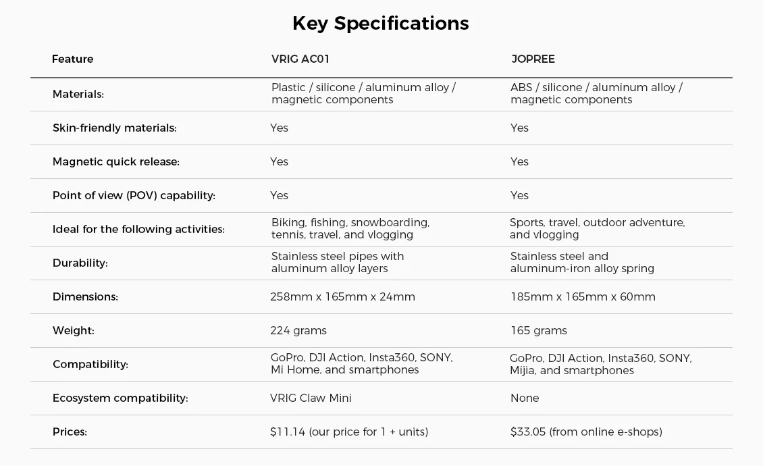Click the Materials row label

(x=78, y=94)
